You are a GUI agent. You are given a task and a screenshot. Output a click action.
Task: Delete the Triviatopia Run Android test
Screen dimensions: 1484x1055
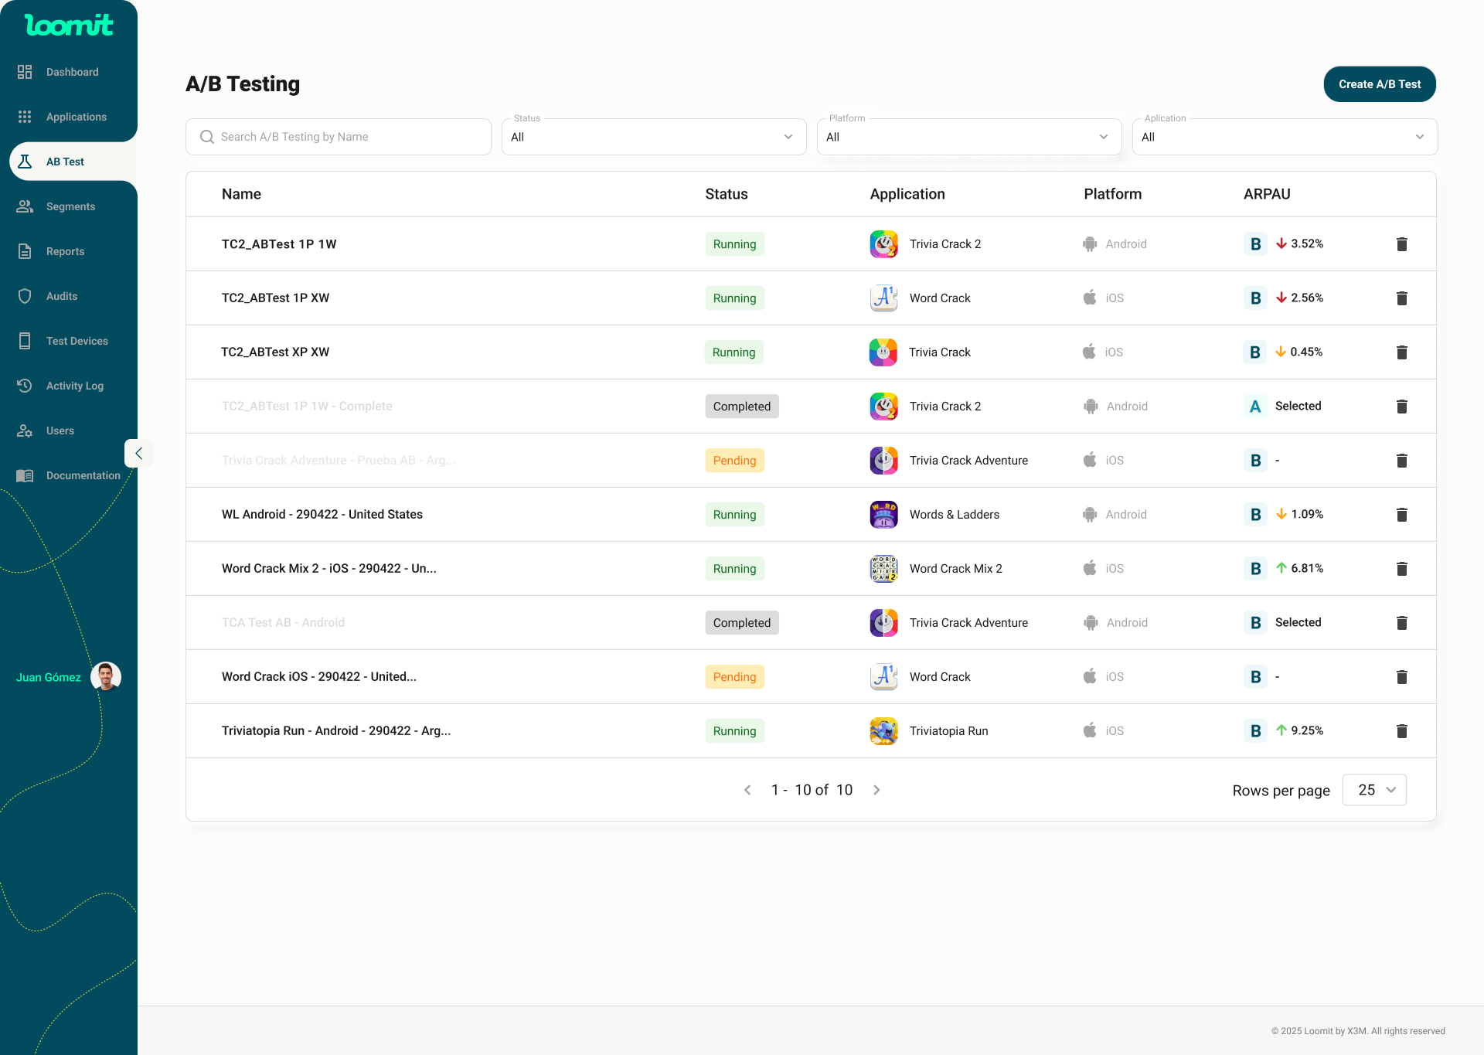[1402, 731]
